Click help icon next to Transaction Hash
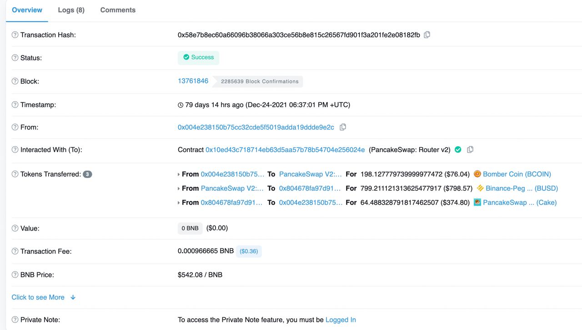Viewport: 582px width, 330px height. coord(15,35)
